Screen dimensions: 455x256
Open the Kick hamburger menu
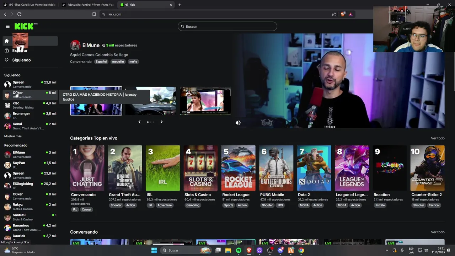coord(7,26)
